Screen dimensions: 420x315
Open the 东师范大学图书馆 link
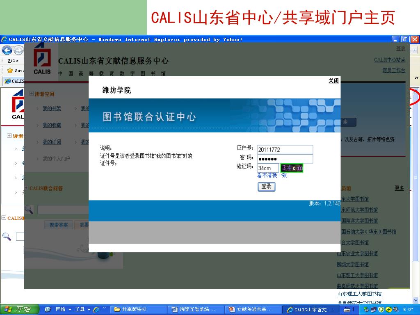359,210
